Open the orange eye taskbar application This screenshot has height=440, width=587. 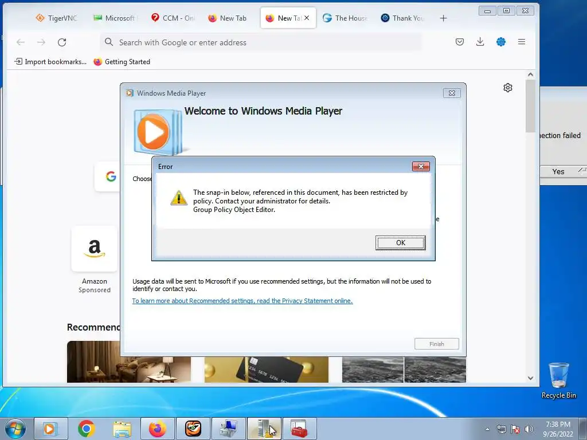click(193, 429)
